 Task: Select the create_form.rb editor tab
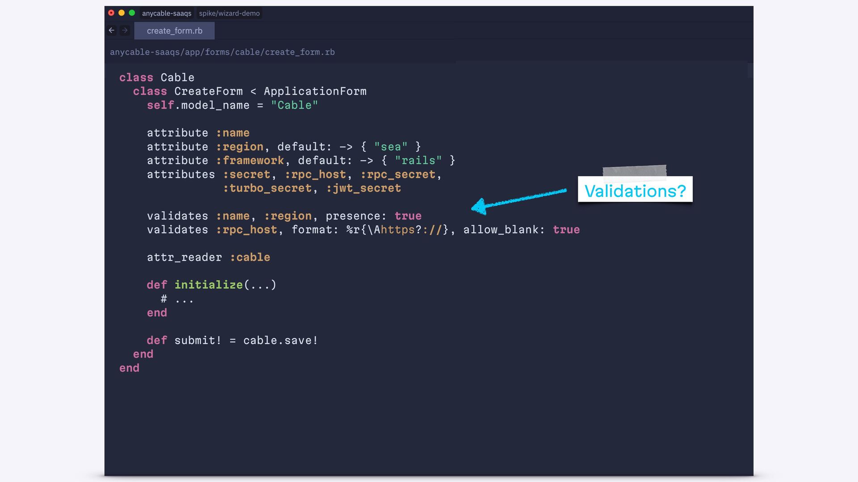point(174,31)
